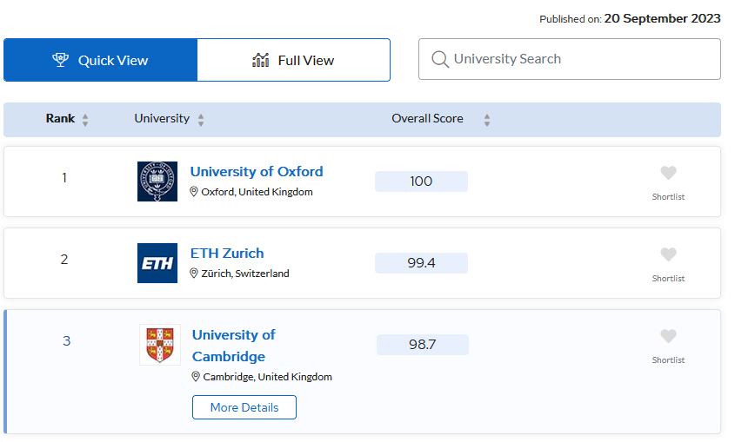The width and height of the screenshot is (735, 442).
Task: Open the University of Oxford link
Action: 257,171
